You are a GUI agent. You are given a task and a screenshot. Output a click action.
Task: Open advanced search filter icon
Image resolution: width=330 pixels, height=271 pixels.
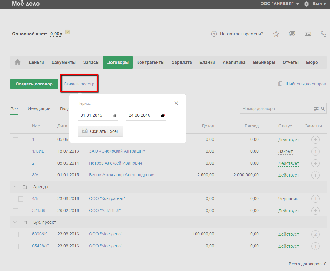pos(316,109)
